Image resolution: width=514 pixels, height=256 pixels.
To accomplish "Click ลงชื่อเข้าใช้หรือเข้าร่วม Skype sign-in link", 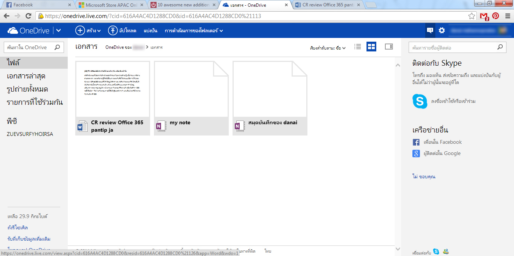I will tap(453, 101).
